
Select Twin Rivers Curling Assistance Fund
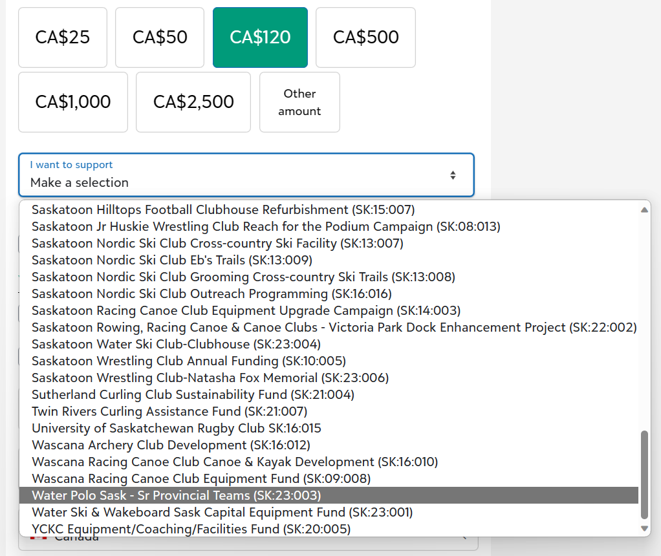(329, 411)
